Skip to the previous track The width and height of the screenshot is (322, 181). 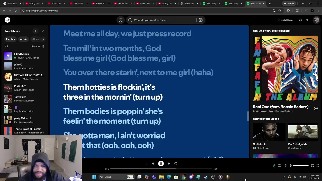tap(153, 163)
